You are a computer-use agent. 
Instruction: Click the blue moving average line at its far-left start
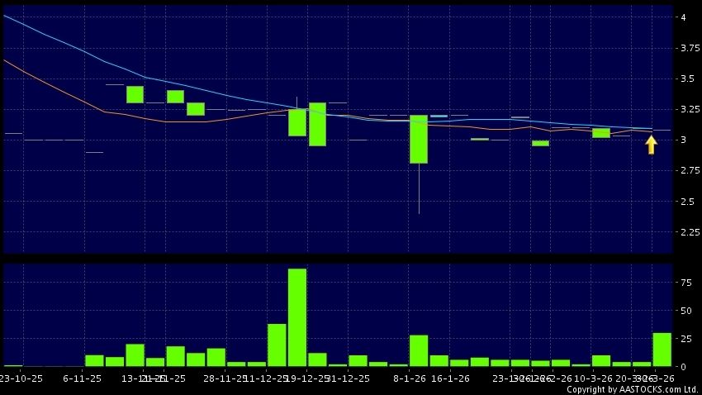[7, 17]
